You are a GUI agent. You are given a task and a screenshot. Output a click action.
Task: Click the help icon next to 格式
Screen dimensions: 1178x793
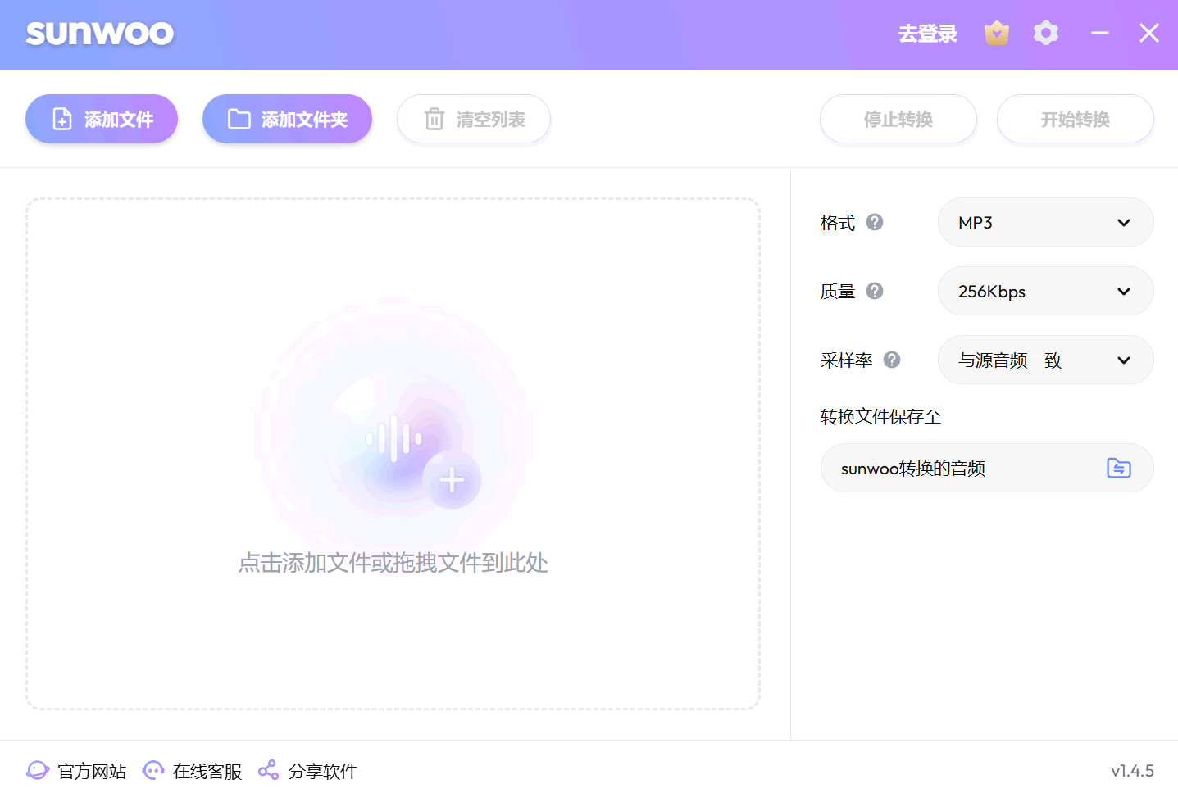[x=875, y=222]
